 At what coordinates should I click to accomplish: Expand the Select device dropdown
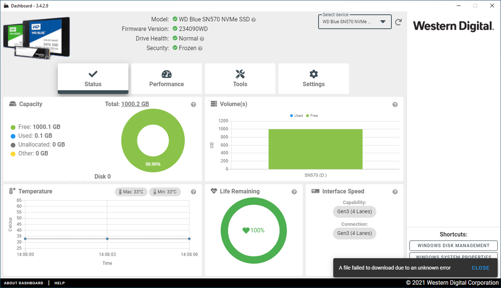point(355,22)
